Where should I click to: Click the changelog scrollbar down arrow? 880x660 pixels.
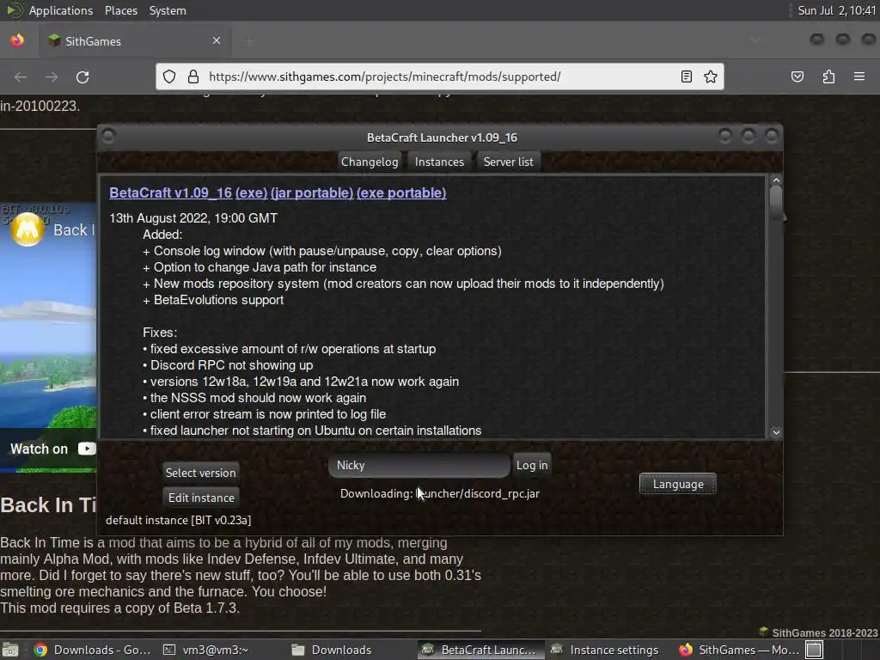[x=776, y=432]
